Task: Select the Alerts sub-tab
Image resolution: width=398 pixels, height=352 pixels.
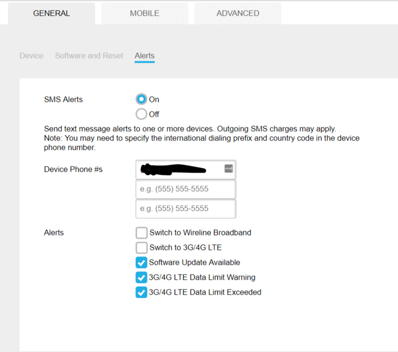Action: tap(145, 56)
